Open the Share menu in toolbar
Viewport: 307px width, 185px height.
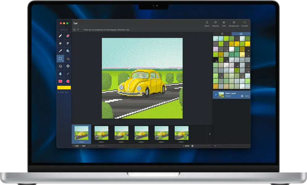point(207,24)
